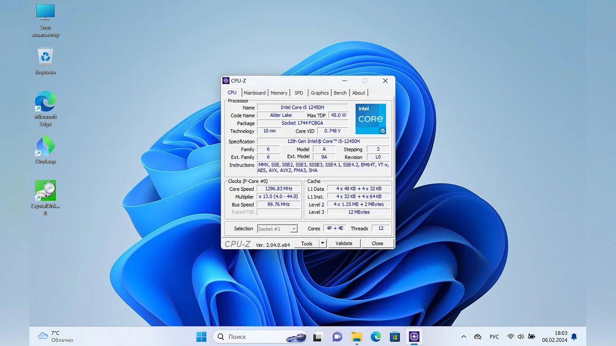Click the Close button in CPU-Z footer
The height and width of the screenshot is (346, 616).
(377, 243)
